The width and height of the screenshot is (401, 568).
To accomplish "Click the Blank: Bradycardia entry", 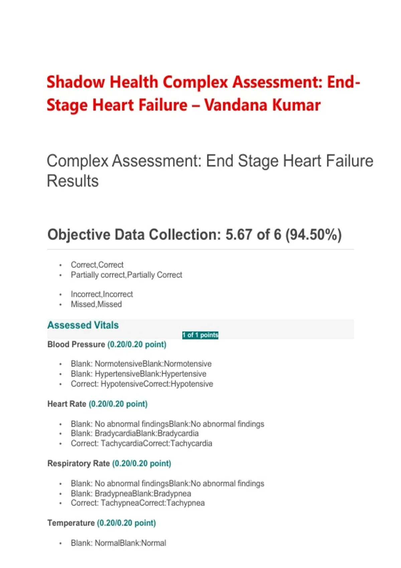I will pyautogui.click(x=135, y=433).
